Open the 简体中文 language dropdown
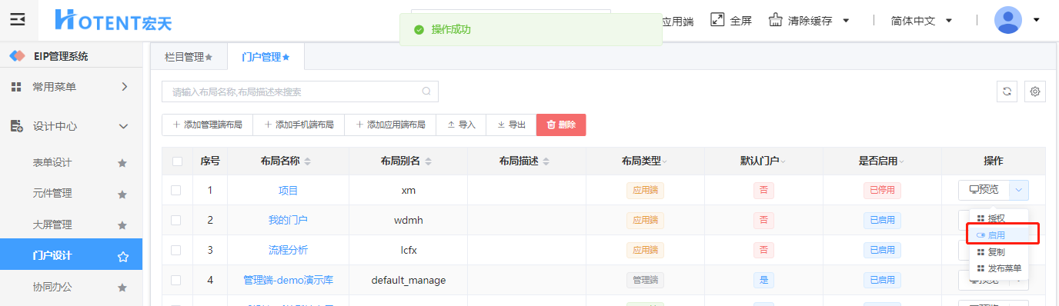The width and height of the screenshot is (1059, 306). [921, 21]
